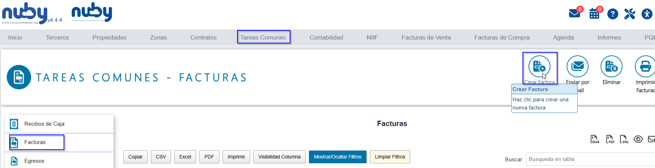Viewport: 655px width, 168px height.
Task: Click the Imprimir Facturas printer icon
Action: coord(645,66)
